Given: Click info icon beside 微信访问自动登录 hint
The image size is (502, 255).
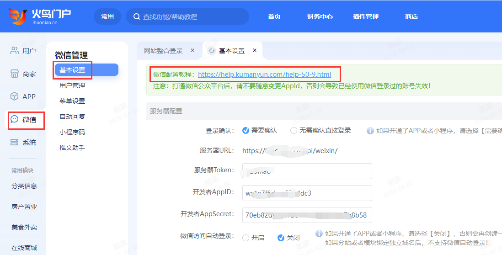Looking at the screenshot, I should [x=319, y=234].
